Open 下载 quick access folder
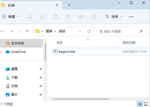Screen dimensions: 150x107 tap(14, 78)
